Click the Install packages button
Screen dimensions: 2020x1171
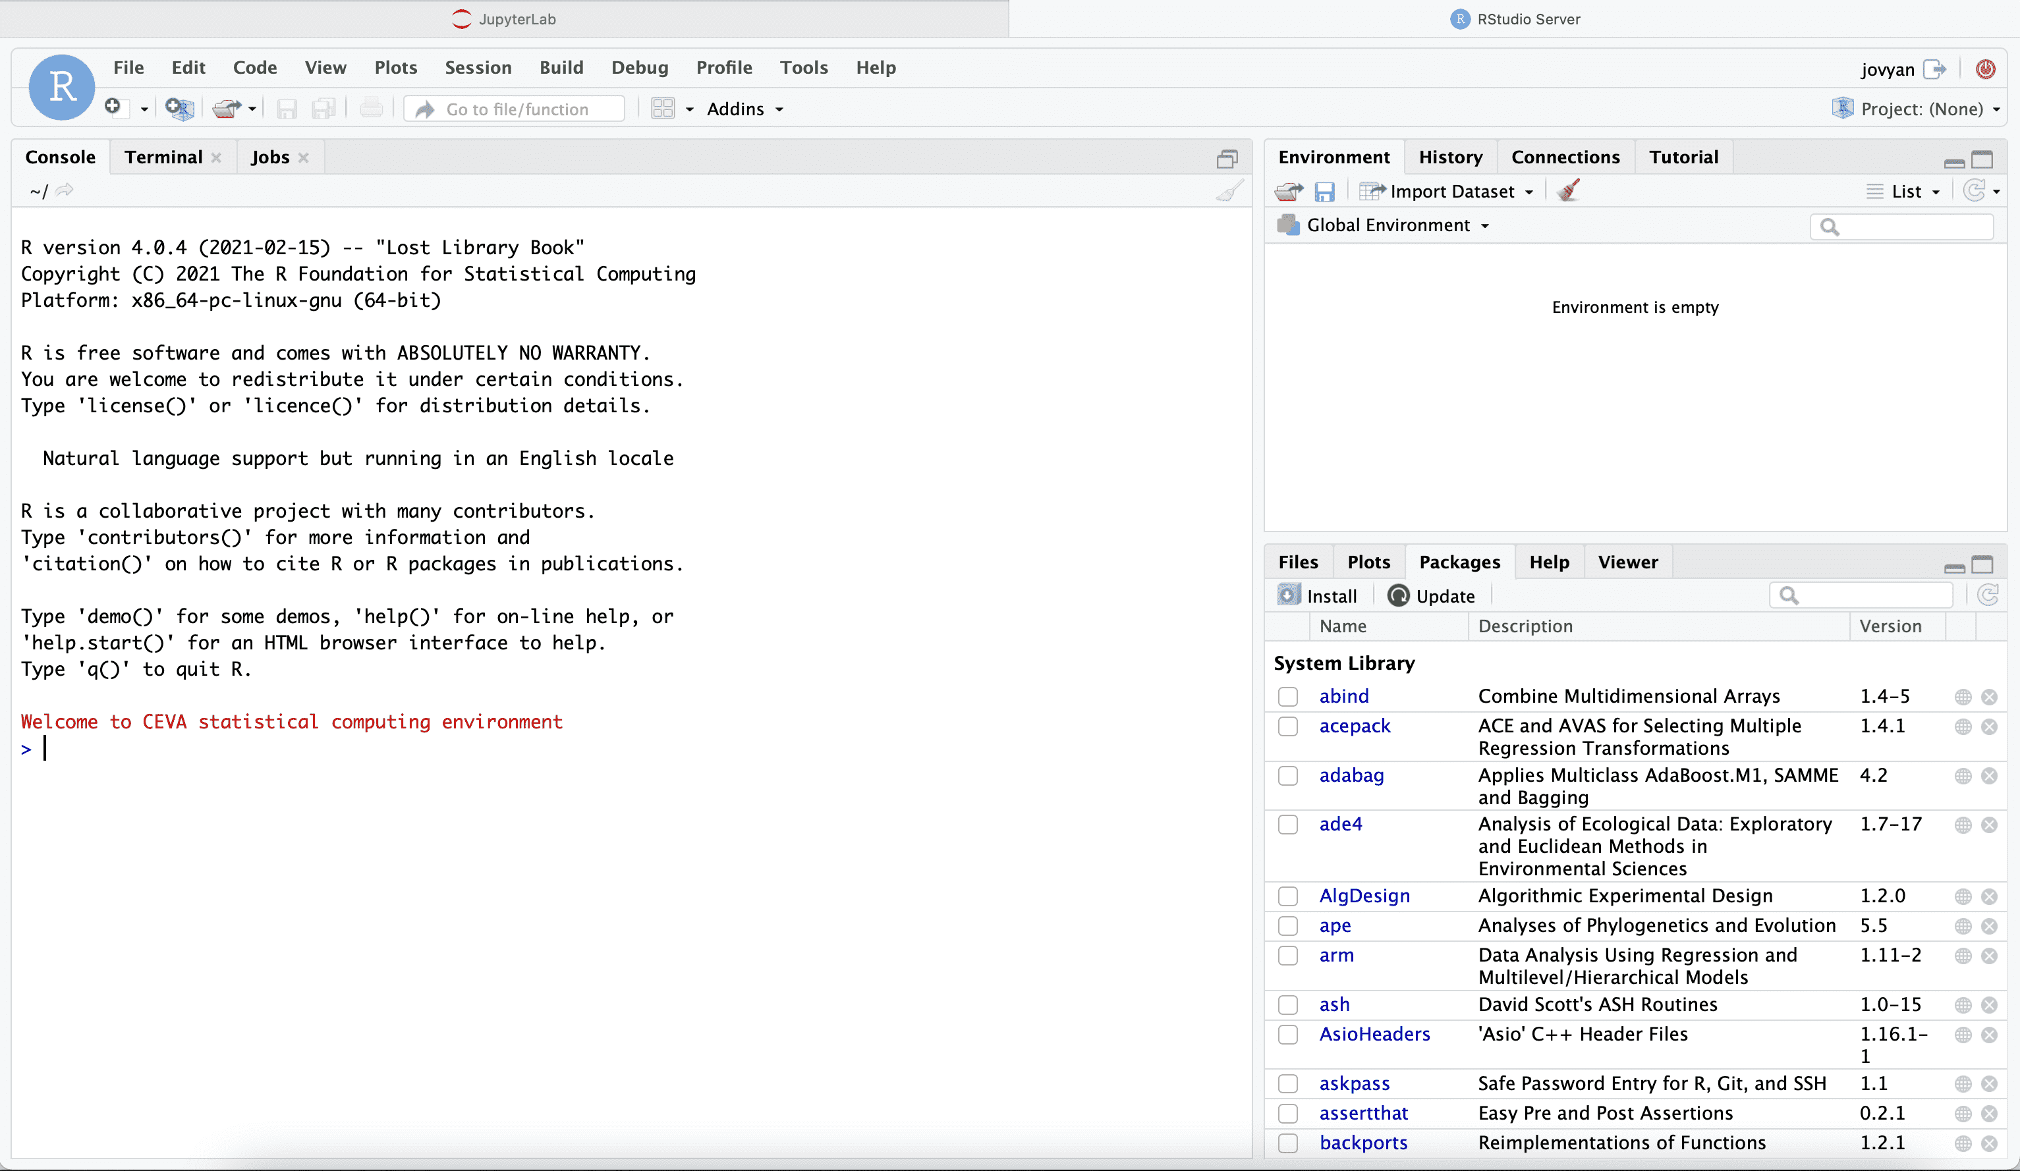point(1317,595)
